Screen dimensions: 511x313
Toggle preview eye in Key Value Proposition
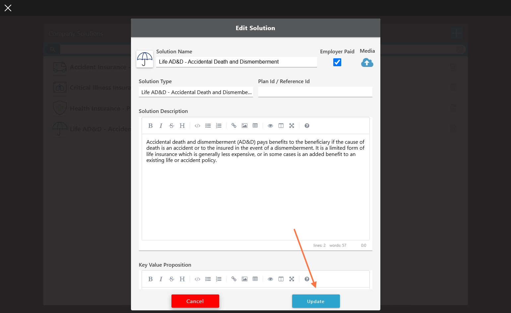[x=270, y=279]
